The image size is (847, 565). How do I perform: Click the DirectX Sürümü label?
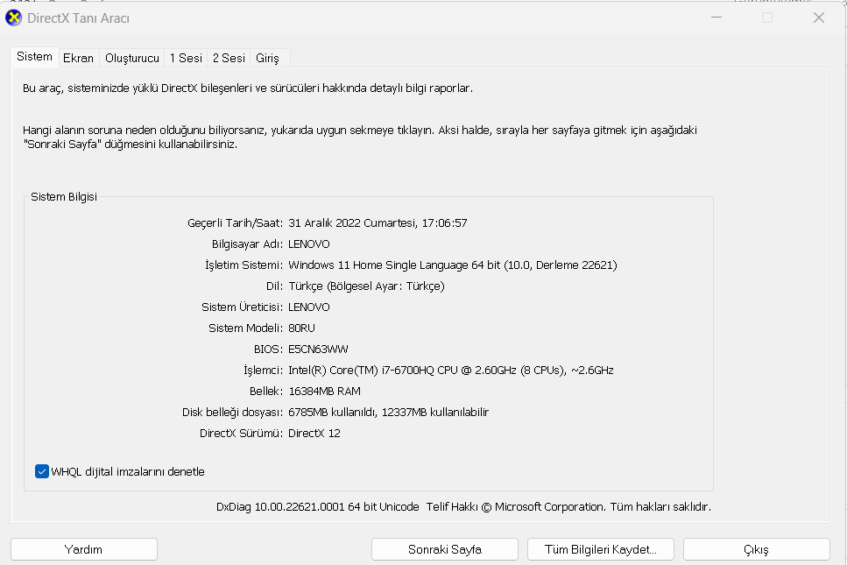point(241,434)
